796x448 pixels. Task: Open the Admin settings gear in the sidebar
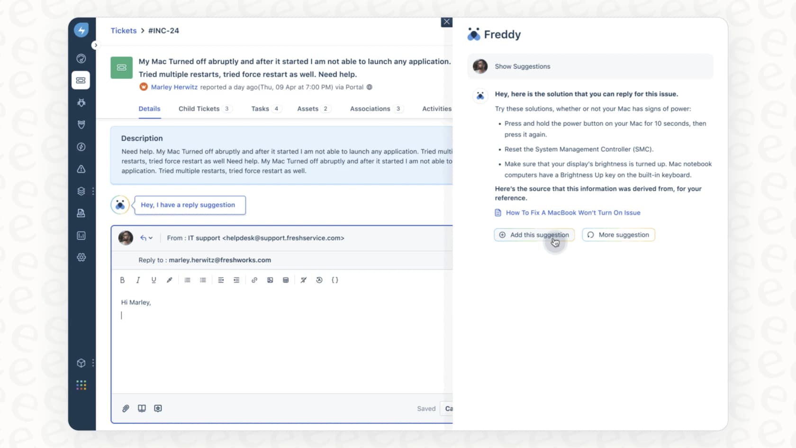point(81,257)
